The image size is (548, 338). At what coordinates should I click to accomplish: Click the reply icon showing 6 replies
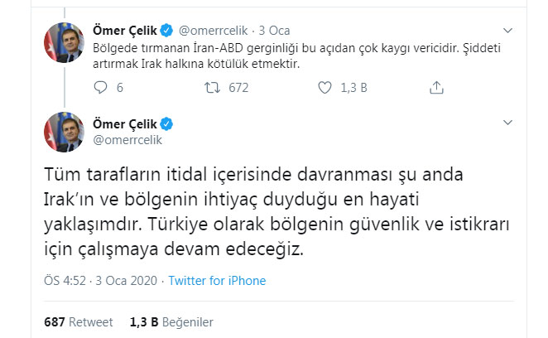[x=101, y=87]
